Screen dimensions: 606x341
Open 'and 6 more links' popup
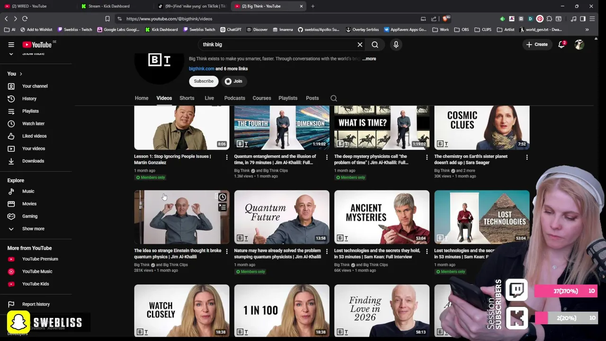pyautogui.click(x=232, y=69)
